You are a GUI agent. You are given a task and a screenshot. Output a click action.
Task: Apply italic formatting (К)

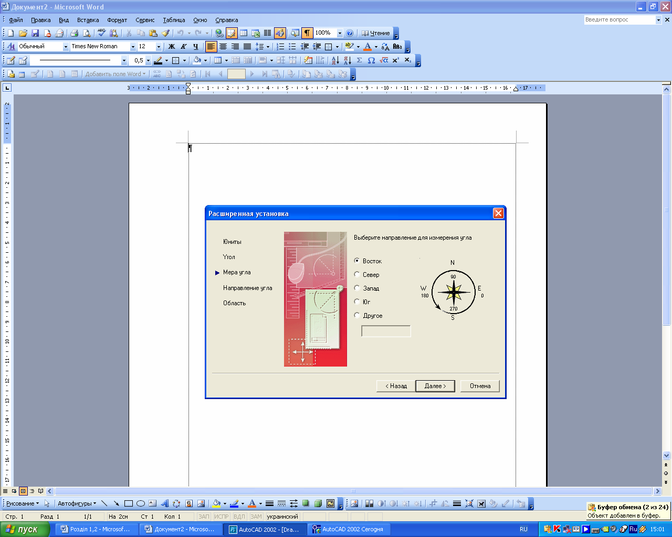click(x=183, y=47)
